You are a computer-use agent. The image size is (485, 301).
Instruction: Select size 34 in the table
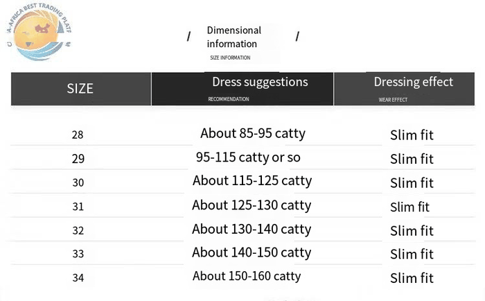pyautogui.click(x=78, y=277)
